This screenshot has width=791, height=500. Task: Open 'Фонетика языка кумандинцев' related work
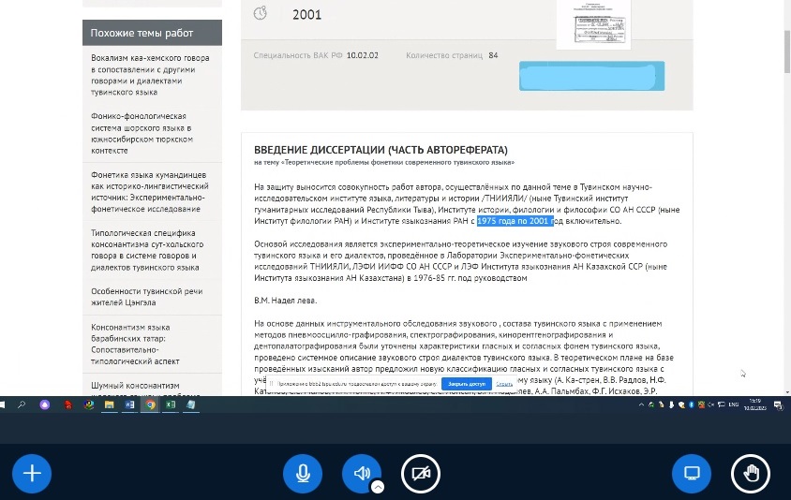[x=149, y=192]
